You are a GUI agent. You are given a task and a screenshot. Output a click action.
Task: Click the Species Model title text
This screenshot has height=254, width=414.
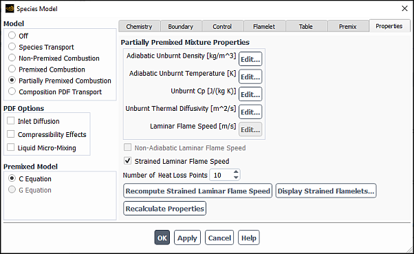(x=37, y=9)
